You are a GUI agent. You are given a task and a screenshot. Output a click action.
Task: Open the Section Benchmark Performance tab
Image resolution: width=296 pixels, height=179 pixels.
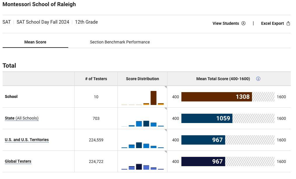click(120, 42)
